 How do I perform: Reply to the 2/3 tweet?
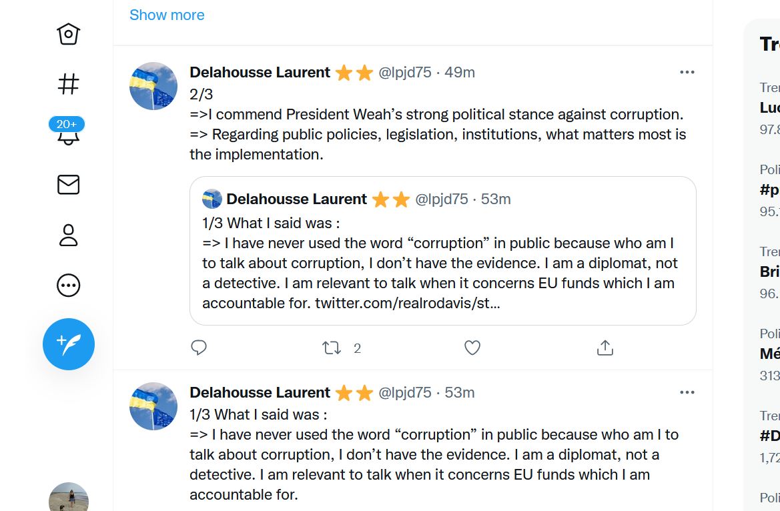click(x=199, y=348)
